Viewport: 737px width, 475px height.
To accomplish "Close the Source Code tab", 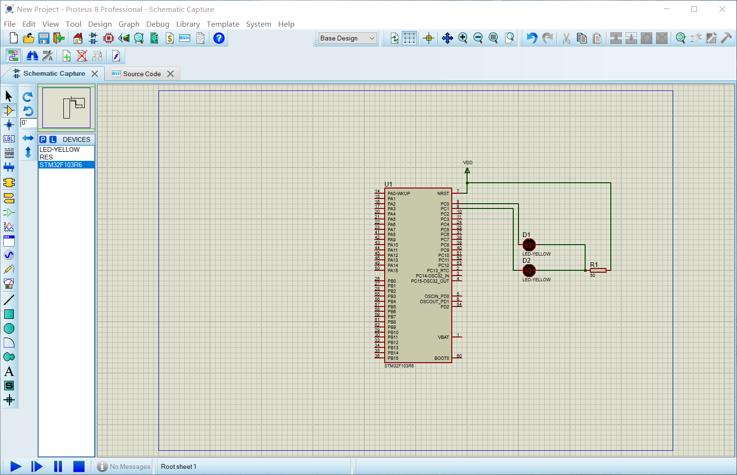I will click(x=170, y=74).
